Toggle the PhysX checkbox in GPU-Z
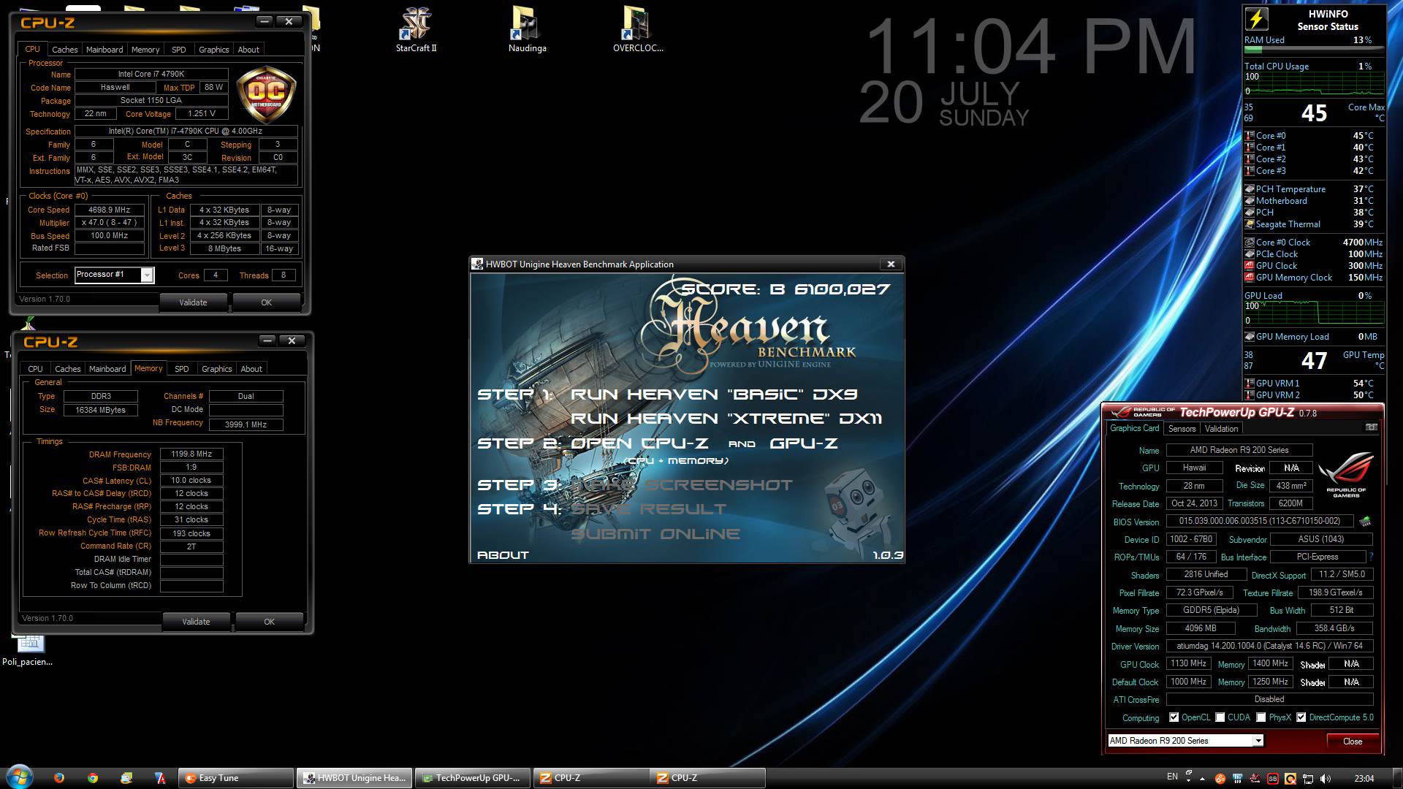 (1261, 717)
